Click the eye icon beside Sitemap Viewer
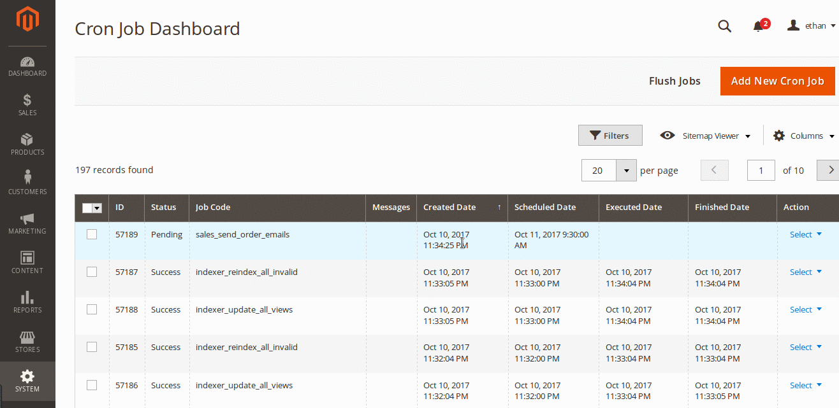 (x=668, y=136)
